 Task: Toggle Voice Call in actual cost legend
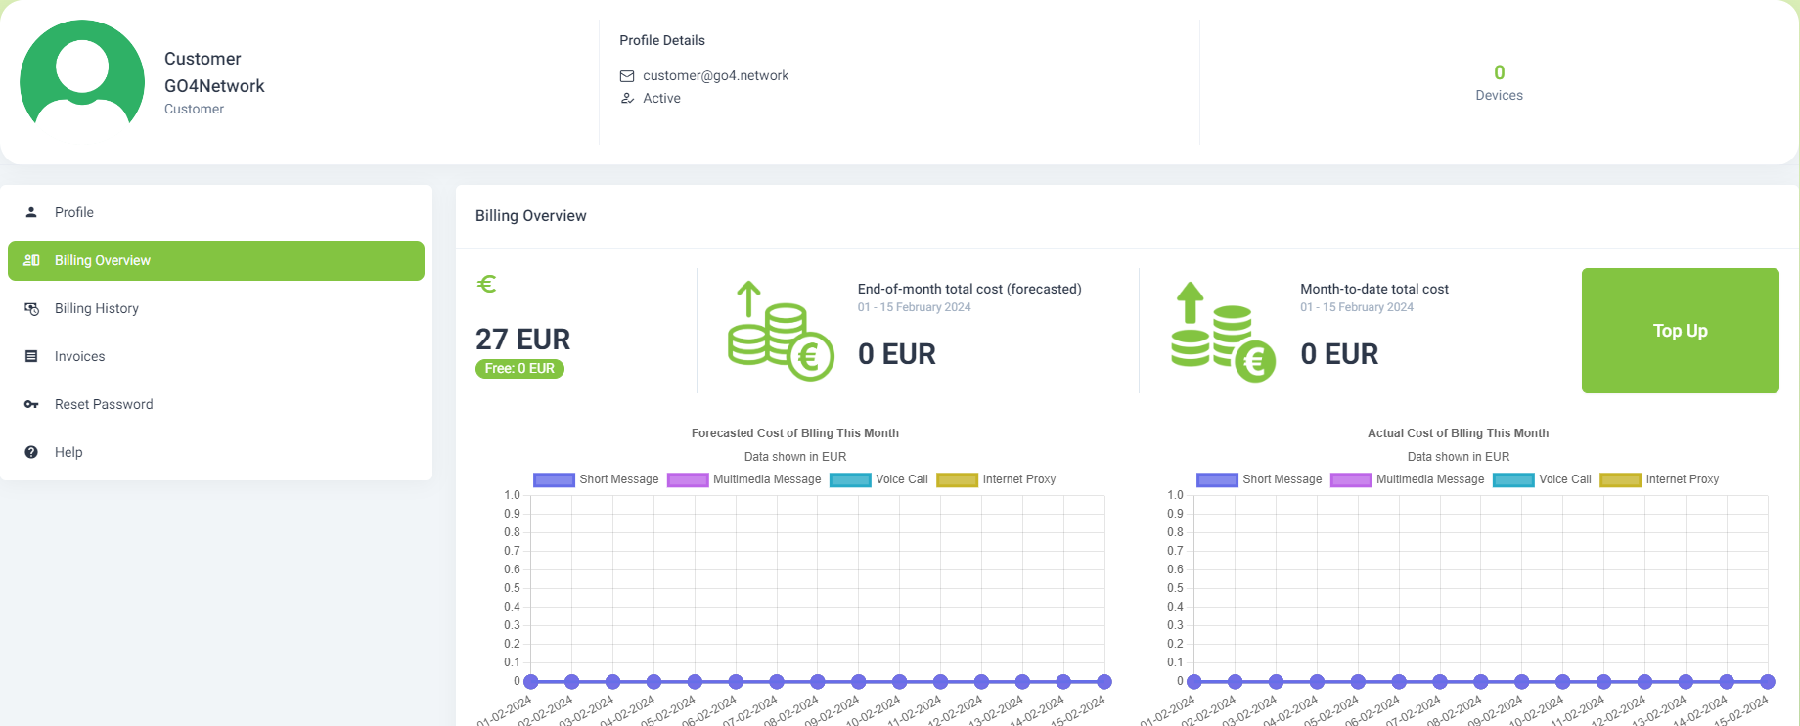click(1543, 479)
